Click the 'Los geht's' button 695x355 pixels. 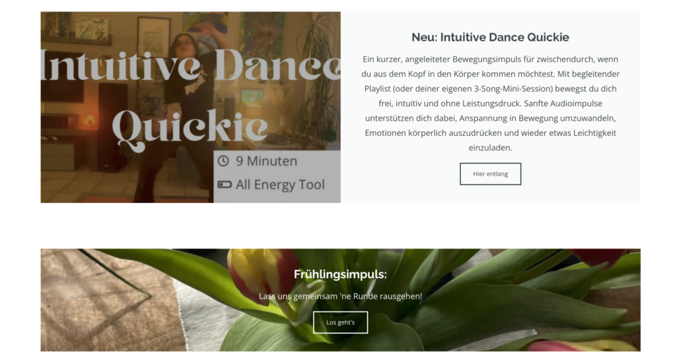[x=341, y=322]
